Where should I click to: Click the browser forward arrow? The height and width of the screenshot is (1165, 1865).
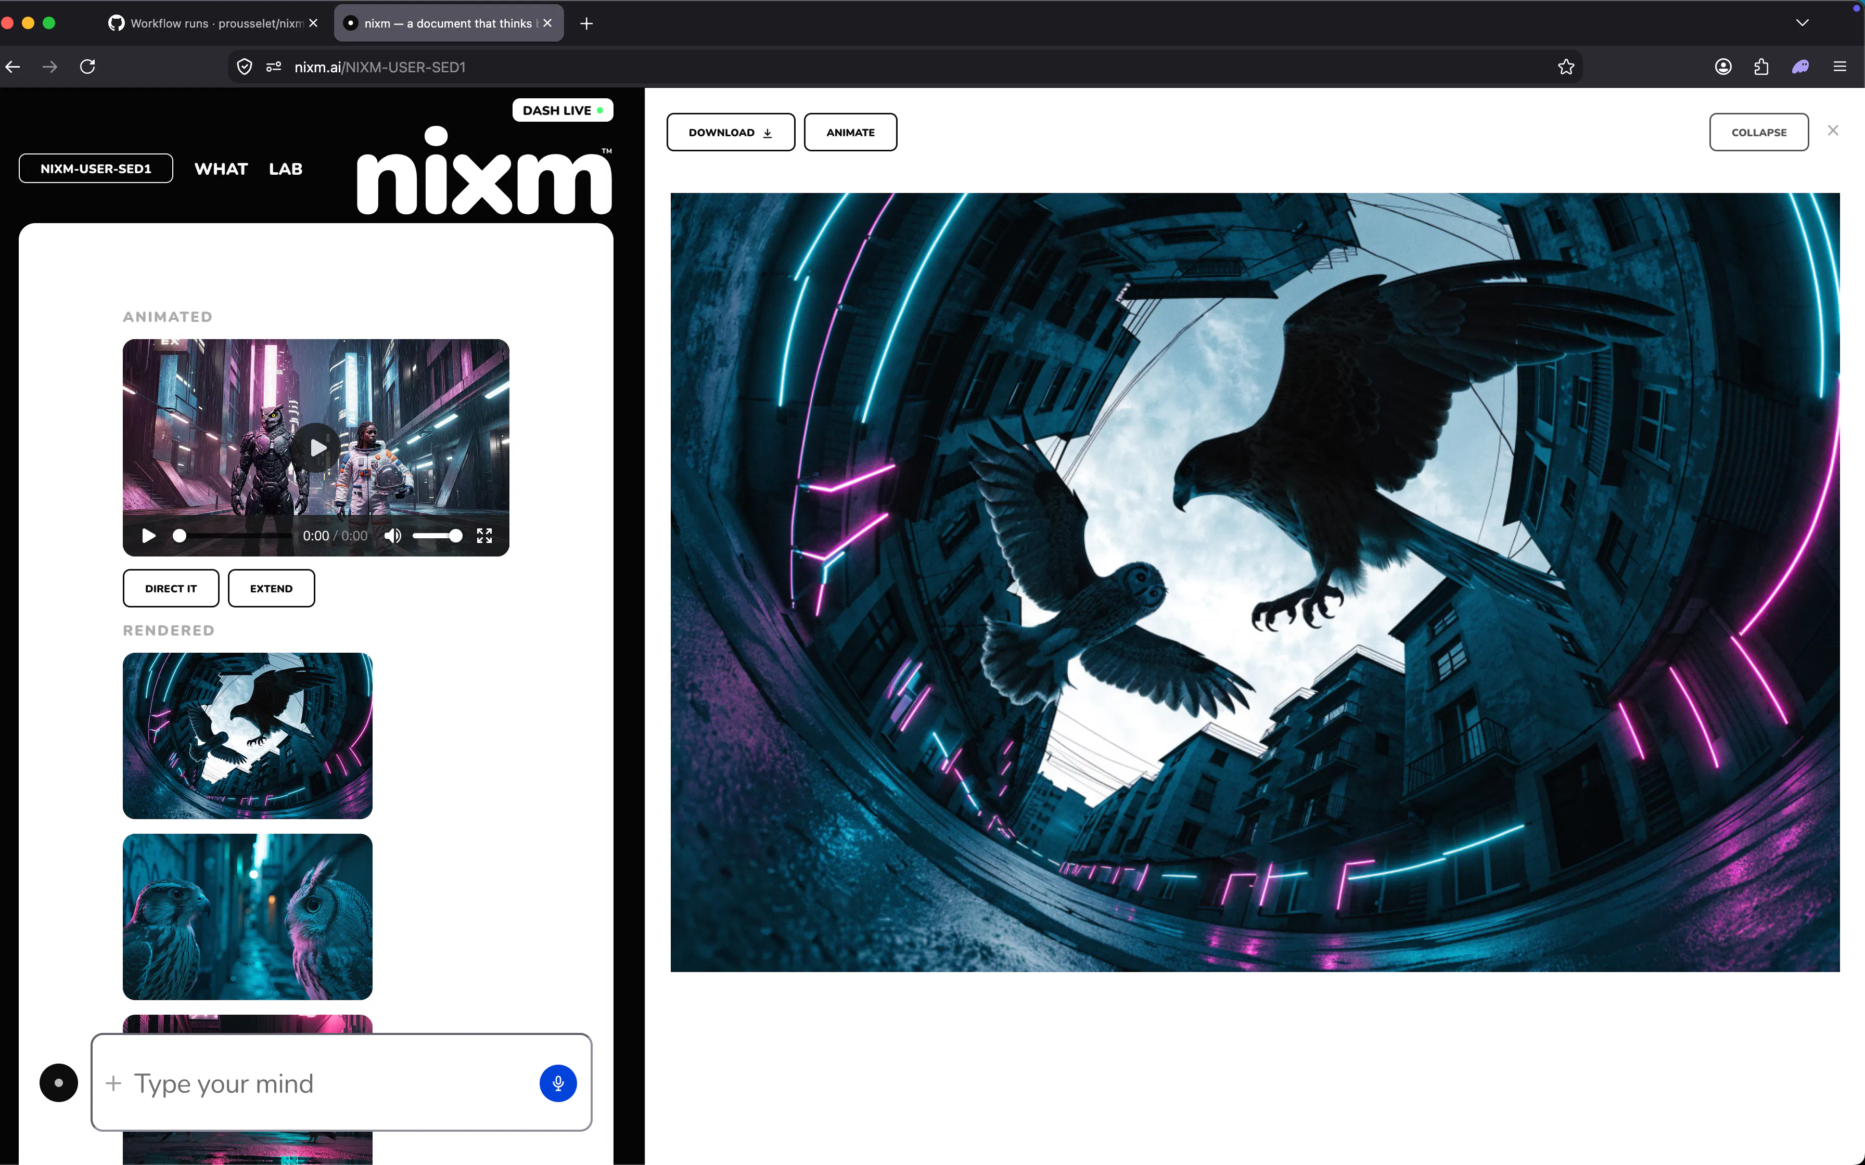point(50,67)
